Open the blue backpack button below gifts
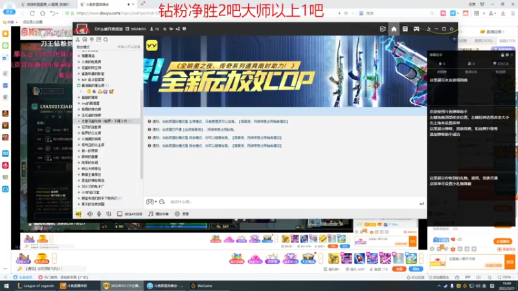Screen dimensions: 518x291 tap(416, 269)
